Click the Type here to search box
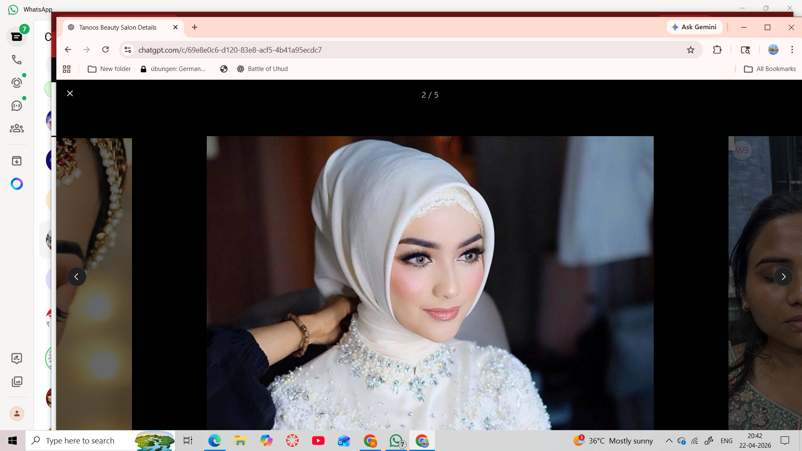Screen dimensions: 802x451 click(x=100, y=441)
